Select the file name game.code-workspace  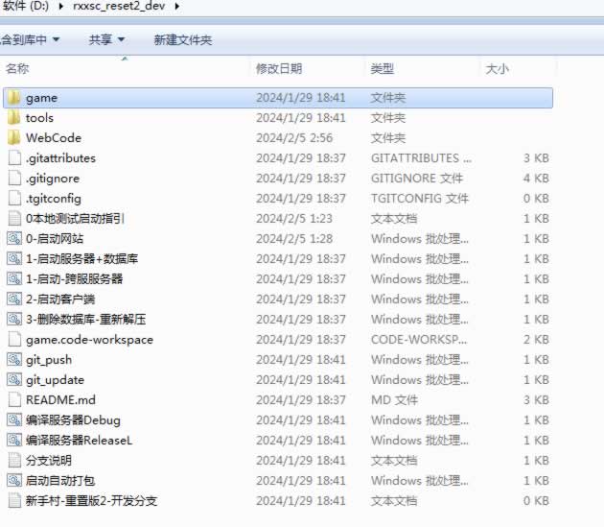click(89, 340)
